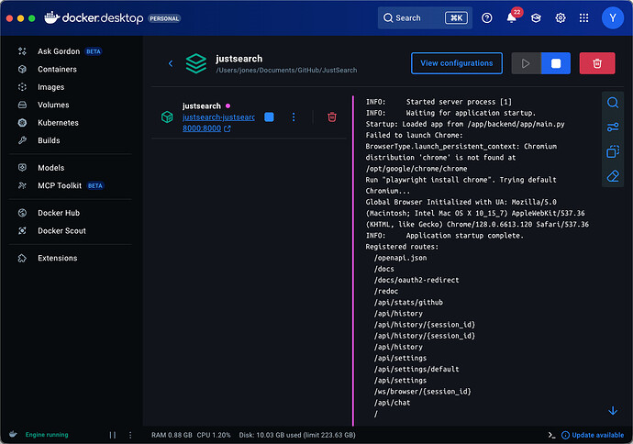Screen dimensions: 633x444
Task: Copy logs with the copy icon
Action: 613,151
